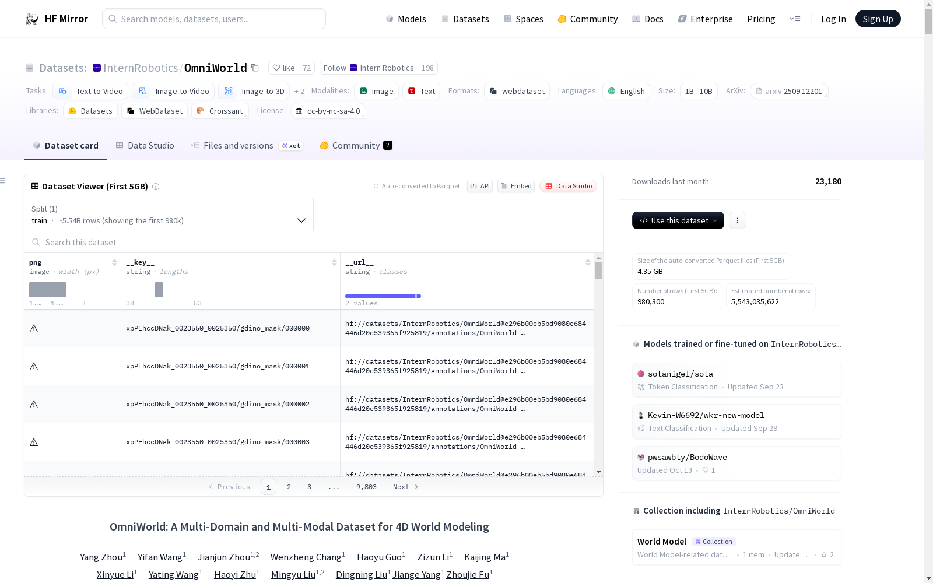933x583 pixels.
Task: Open Enterprise in the top navigation
Action: (x=706, y=19)
